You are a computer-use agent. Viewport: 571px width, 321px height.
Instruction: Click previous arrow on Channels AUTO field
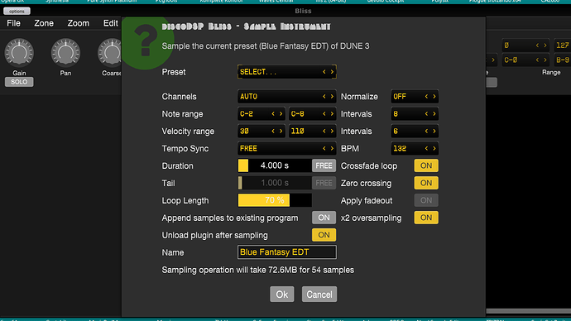[x=324, y=97]
